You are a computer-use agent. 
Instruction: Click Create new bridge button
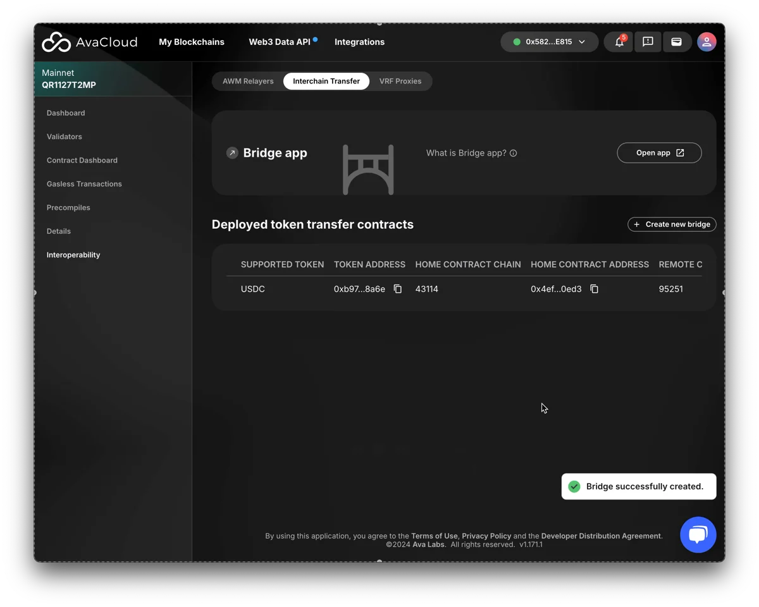[x=672, y=224]
